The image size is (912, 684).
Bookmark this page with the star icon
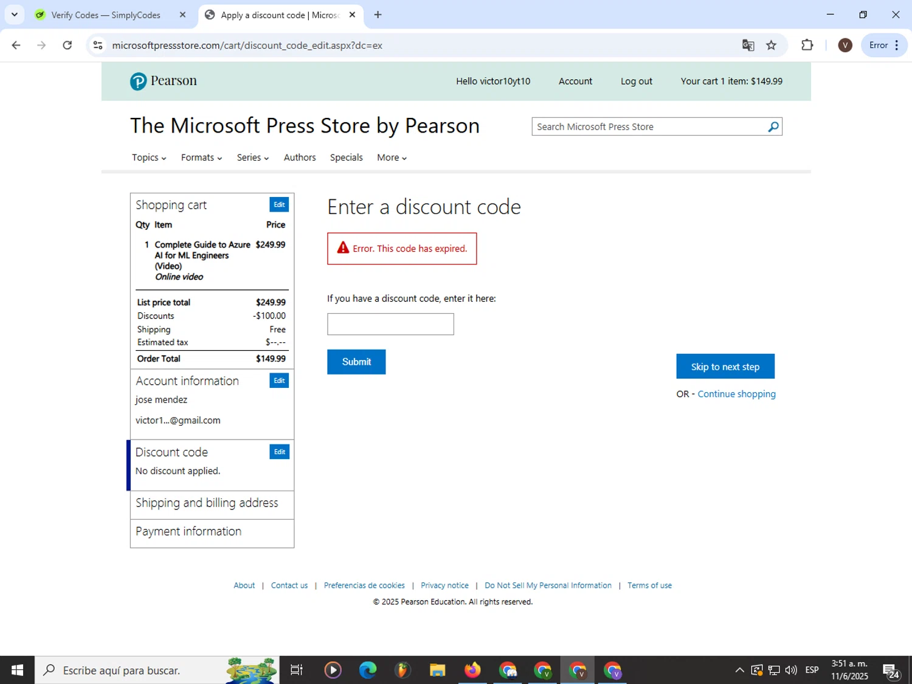coord(771,45)
